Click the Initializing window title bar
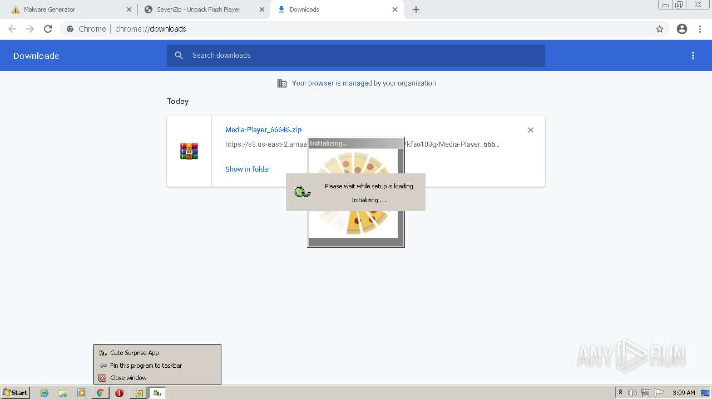 pyautogui.click(x=356, y=143)
